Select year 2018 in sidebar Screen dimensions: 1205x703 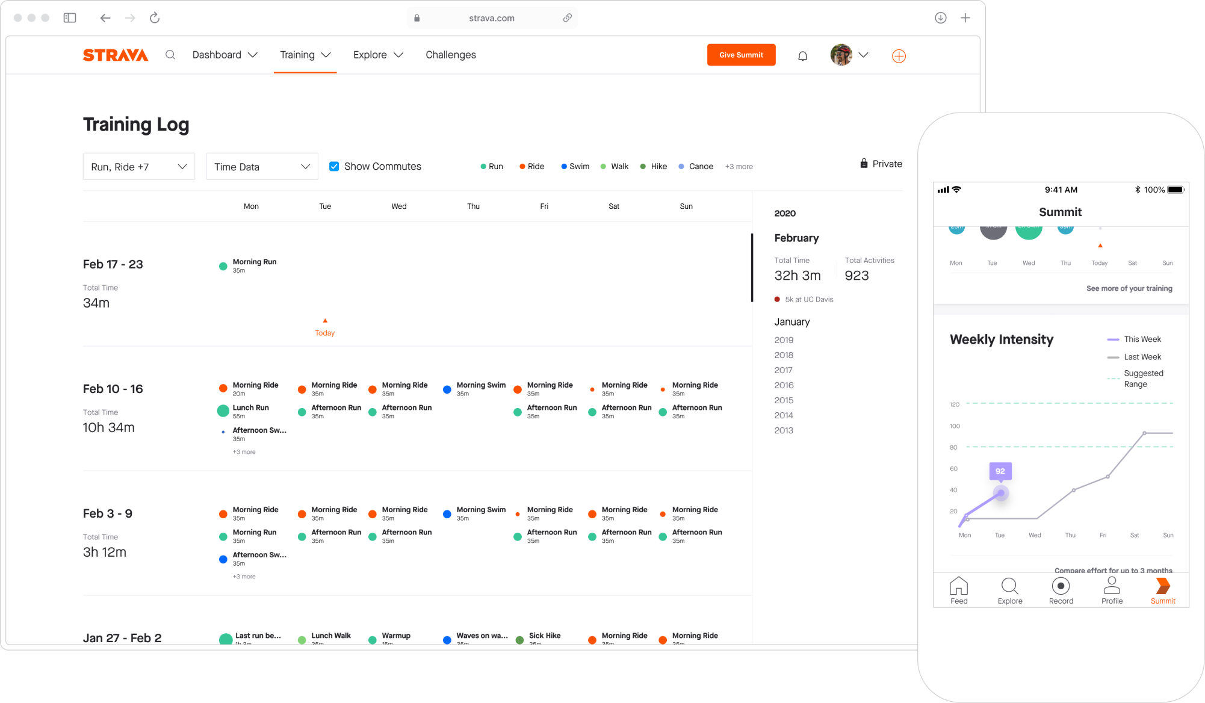click(784, 355)
